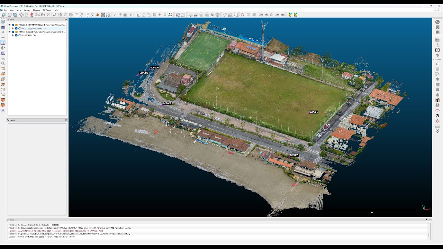Viewport: 443px width, 249px height.
Task: Open the Plugins menu
Action: pyautogui.click(x=36, y=10)
